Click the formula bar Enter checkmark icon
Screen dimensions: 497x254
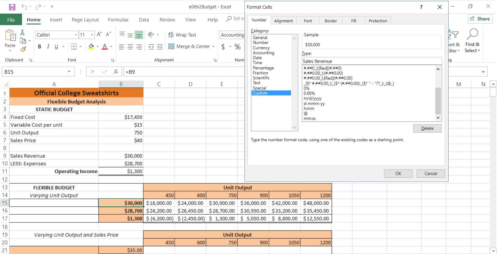(104, 72)
